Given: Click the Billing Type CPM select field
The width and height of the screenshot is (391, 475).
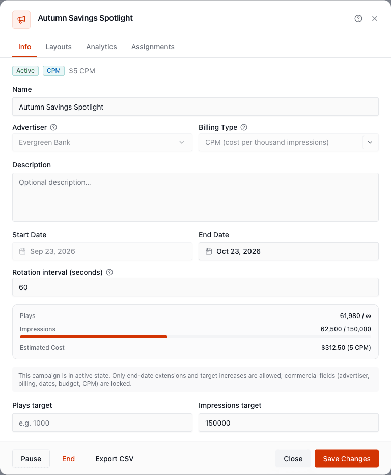Looking at the screenshot, I should 288,142.
